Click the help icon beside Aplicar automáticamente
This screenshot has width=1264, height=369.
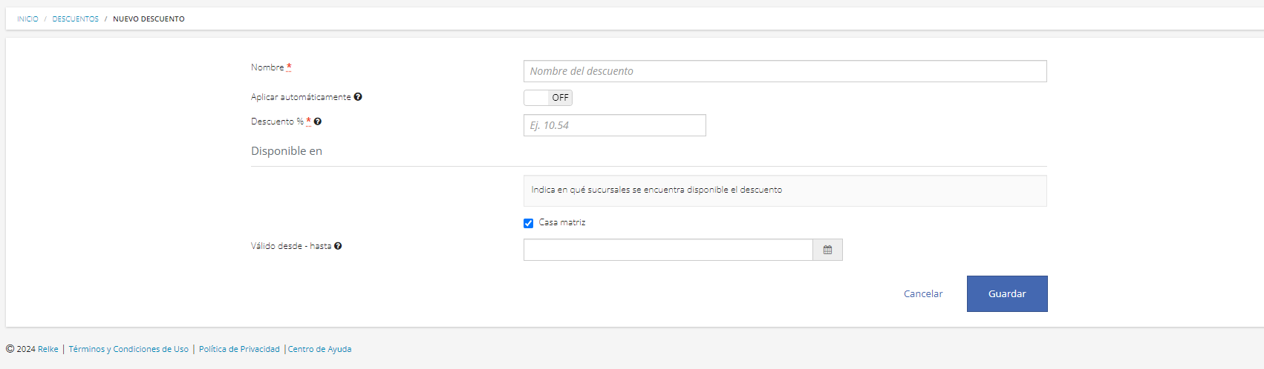(x=358, y=97)
